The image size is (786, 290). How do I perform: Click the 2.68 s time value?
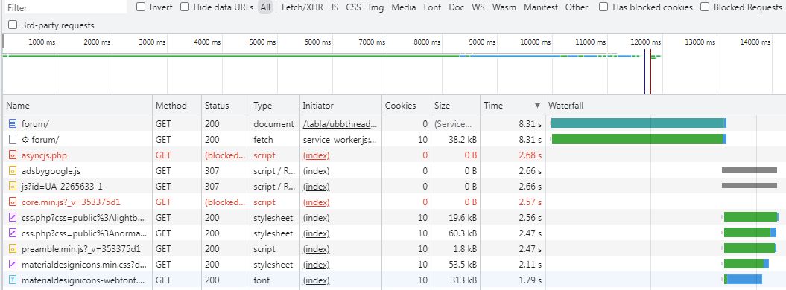(530, 155)
